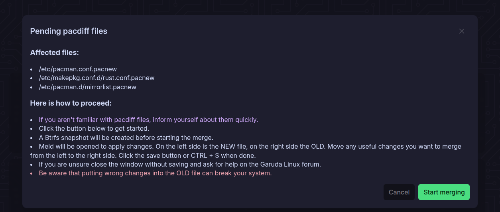Click the bullet beside /etc/pacman.conf.pacnew
Screen dimensions: 500x212
[x=31, y=69]
